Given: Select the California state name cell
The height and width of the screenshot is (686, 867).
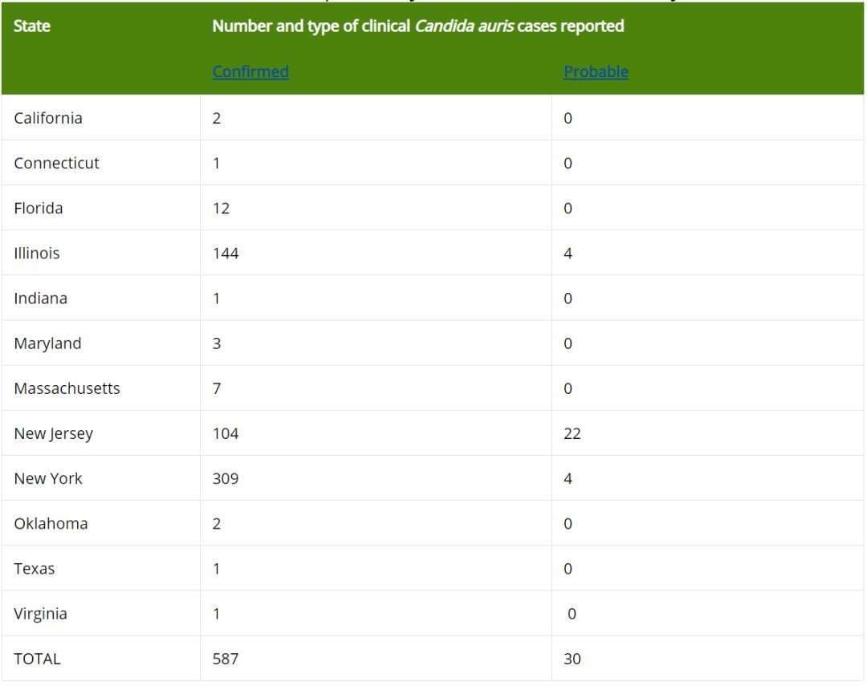Looking at the screenshot, I should pyautogui.click(x=48, y=118).
